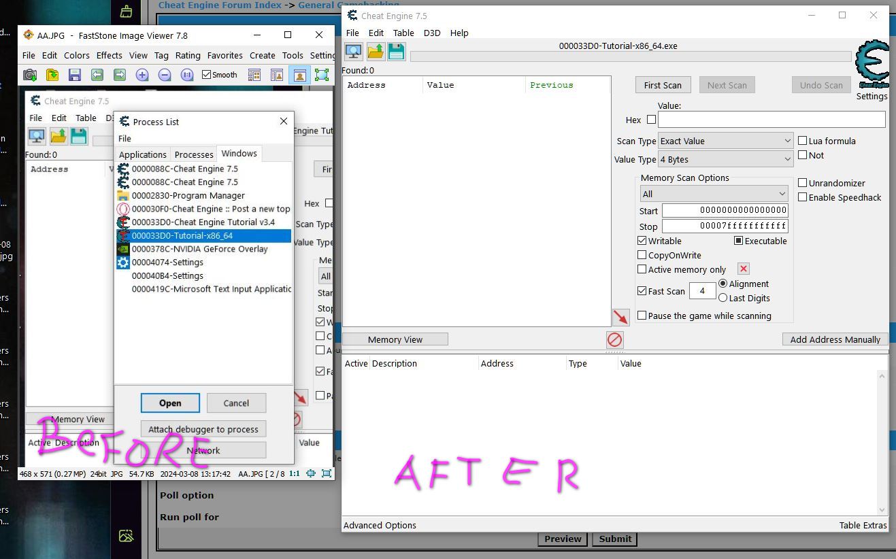The height and width of the screenshot is (559, 896).
Task: Click Attach debugger to process
Action: [x=203, y=428]
